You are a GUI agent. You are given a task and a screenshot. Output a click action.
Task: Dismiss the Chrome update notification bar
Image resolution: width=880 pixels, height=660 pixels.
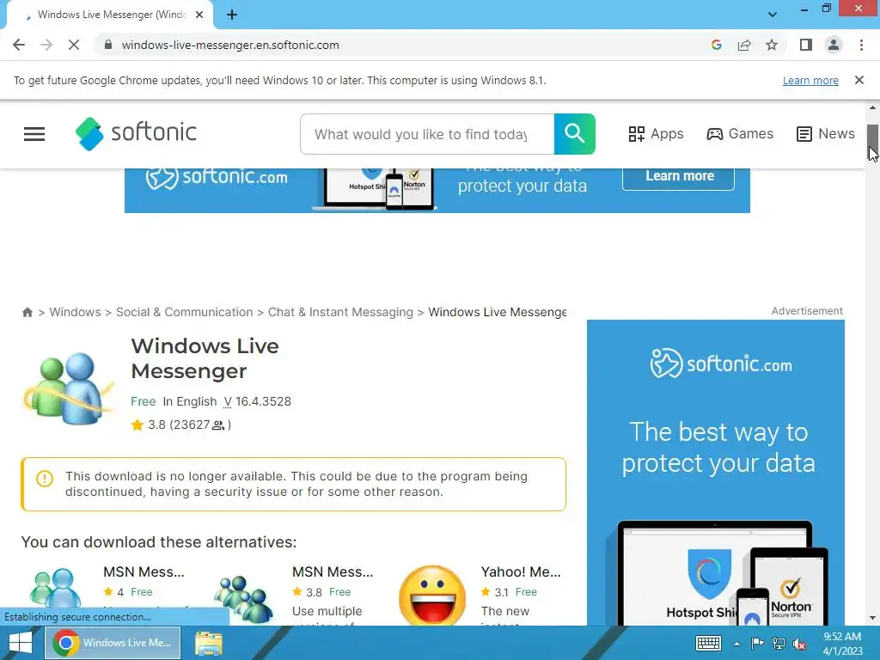click(x=859, y=80)
